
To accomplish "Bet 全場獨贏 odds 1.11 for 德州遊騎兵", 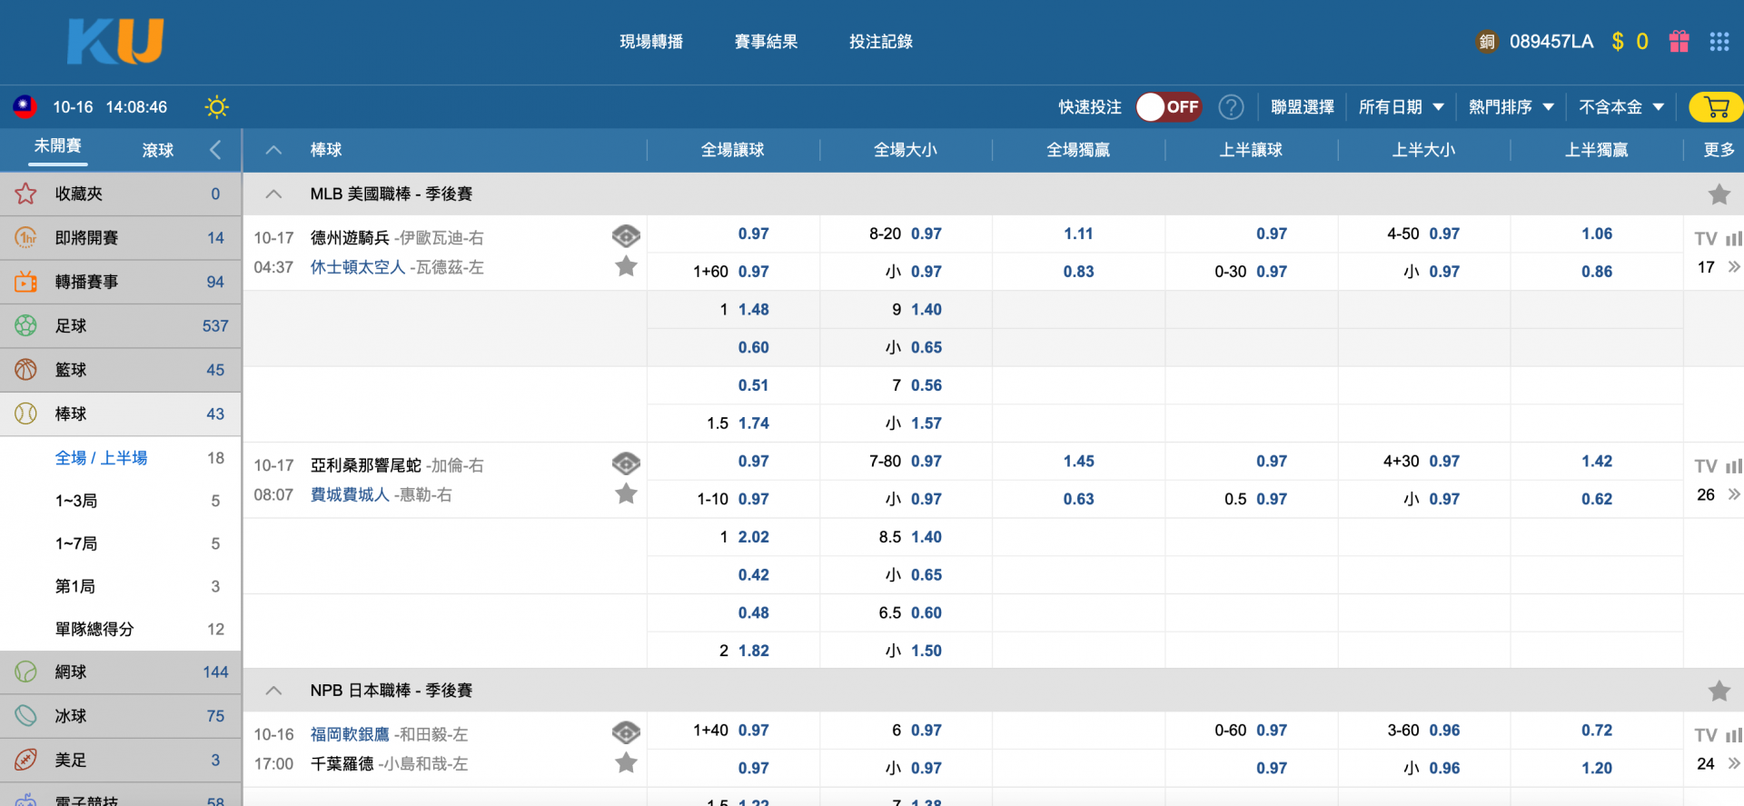I will point(1078,234).
